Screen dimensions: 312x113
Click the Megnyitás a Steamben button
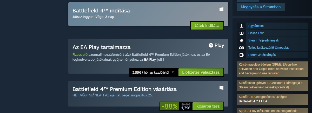click(261, 7)
